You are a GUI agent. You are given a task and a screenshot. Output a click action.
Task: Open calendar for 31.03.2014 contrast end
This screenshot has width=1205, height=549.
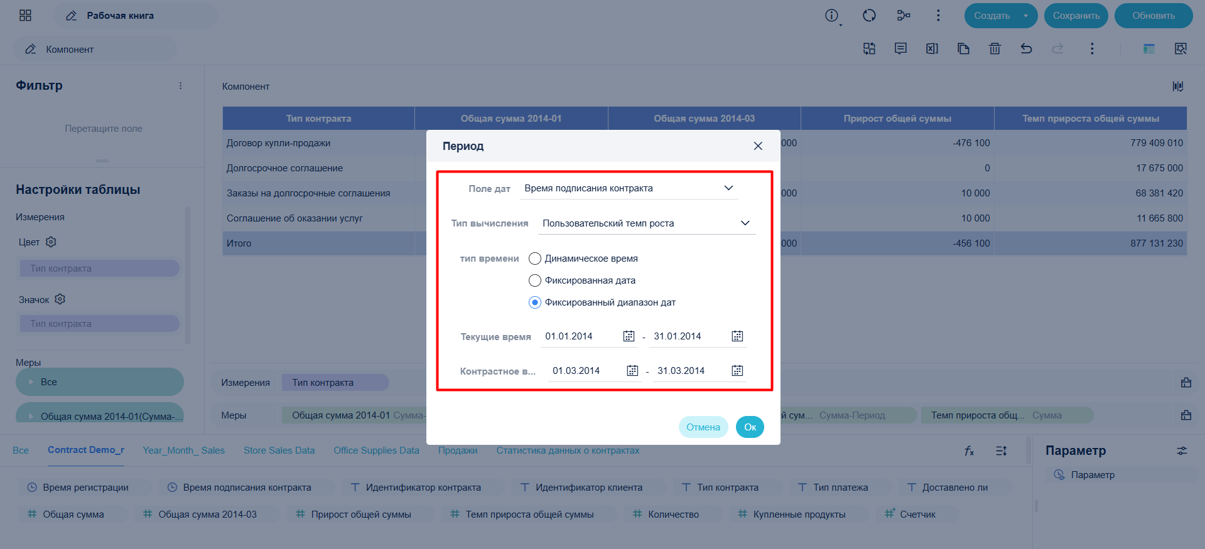(x=737, y=371)
